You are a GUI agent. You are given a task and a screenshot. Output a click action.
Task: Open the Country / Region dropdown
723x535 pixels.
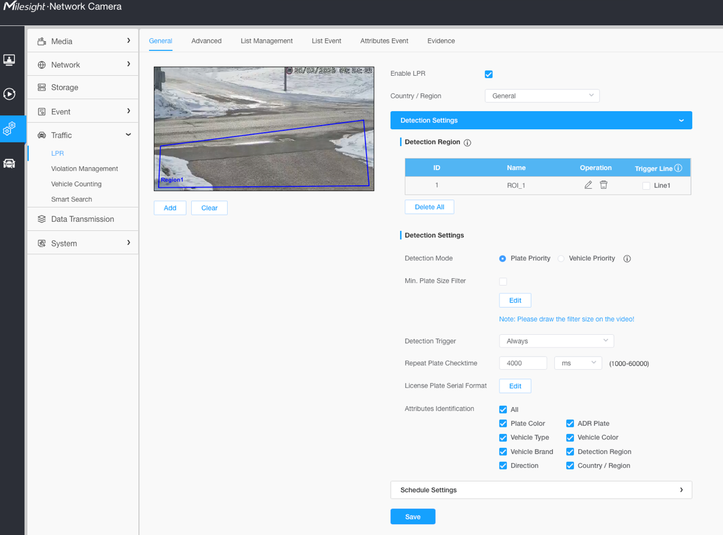pyautogui.click(x=541, y=96)
